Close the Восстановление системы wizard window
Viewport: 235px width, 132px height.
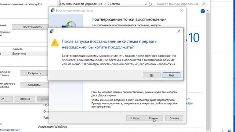tap(181, 10)
